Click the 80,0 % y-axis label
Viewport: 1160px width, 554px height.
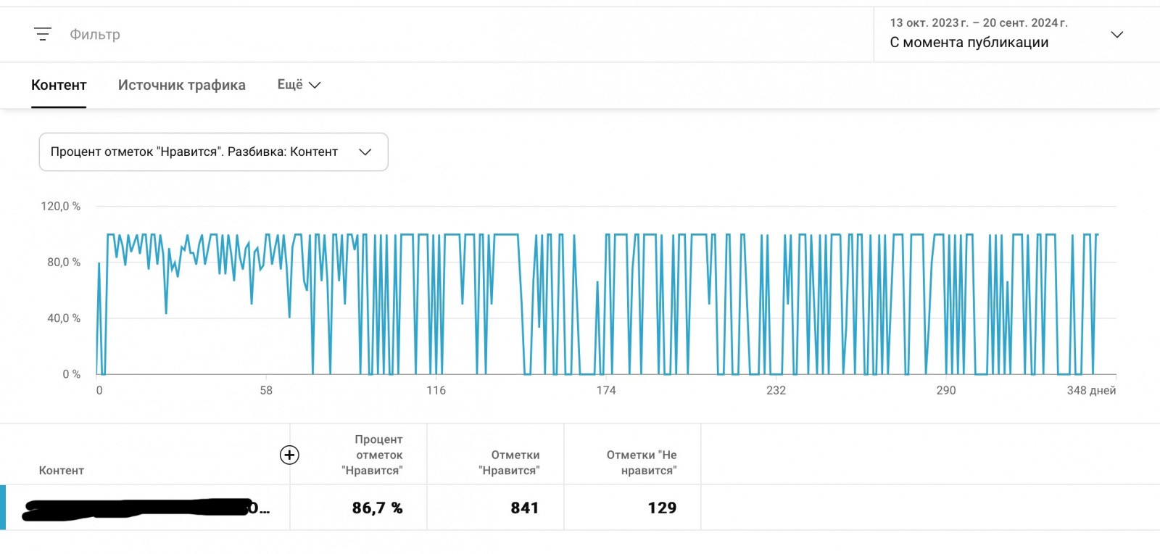point(64,262)
